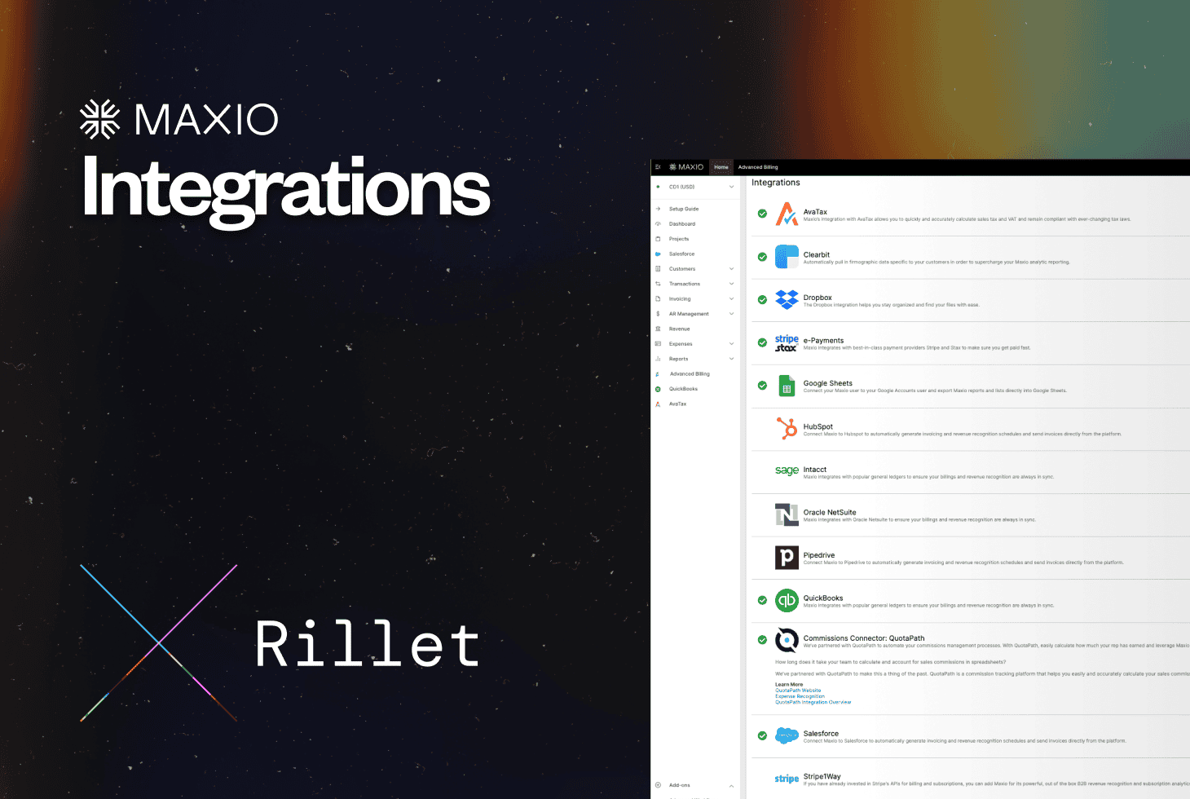1190x799 pixels.
Task: Click the green check beside Clearbit
Action: coord(762,257)
